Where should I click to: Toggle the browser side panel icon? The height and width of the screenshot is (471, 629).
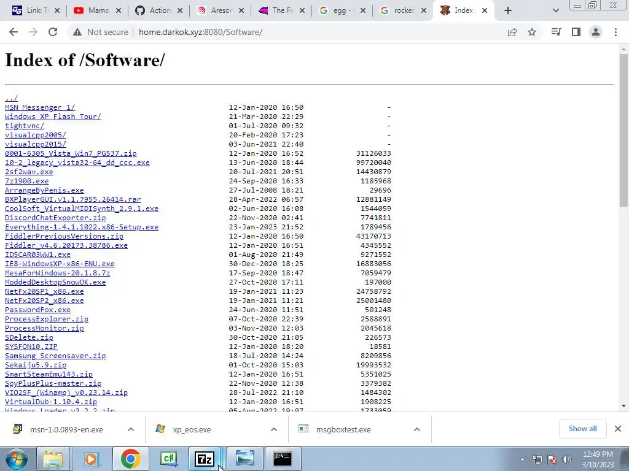click(576, 32)
